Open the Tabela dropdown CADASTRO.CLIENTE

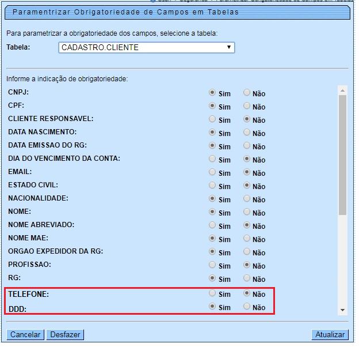(147, 48)
